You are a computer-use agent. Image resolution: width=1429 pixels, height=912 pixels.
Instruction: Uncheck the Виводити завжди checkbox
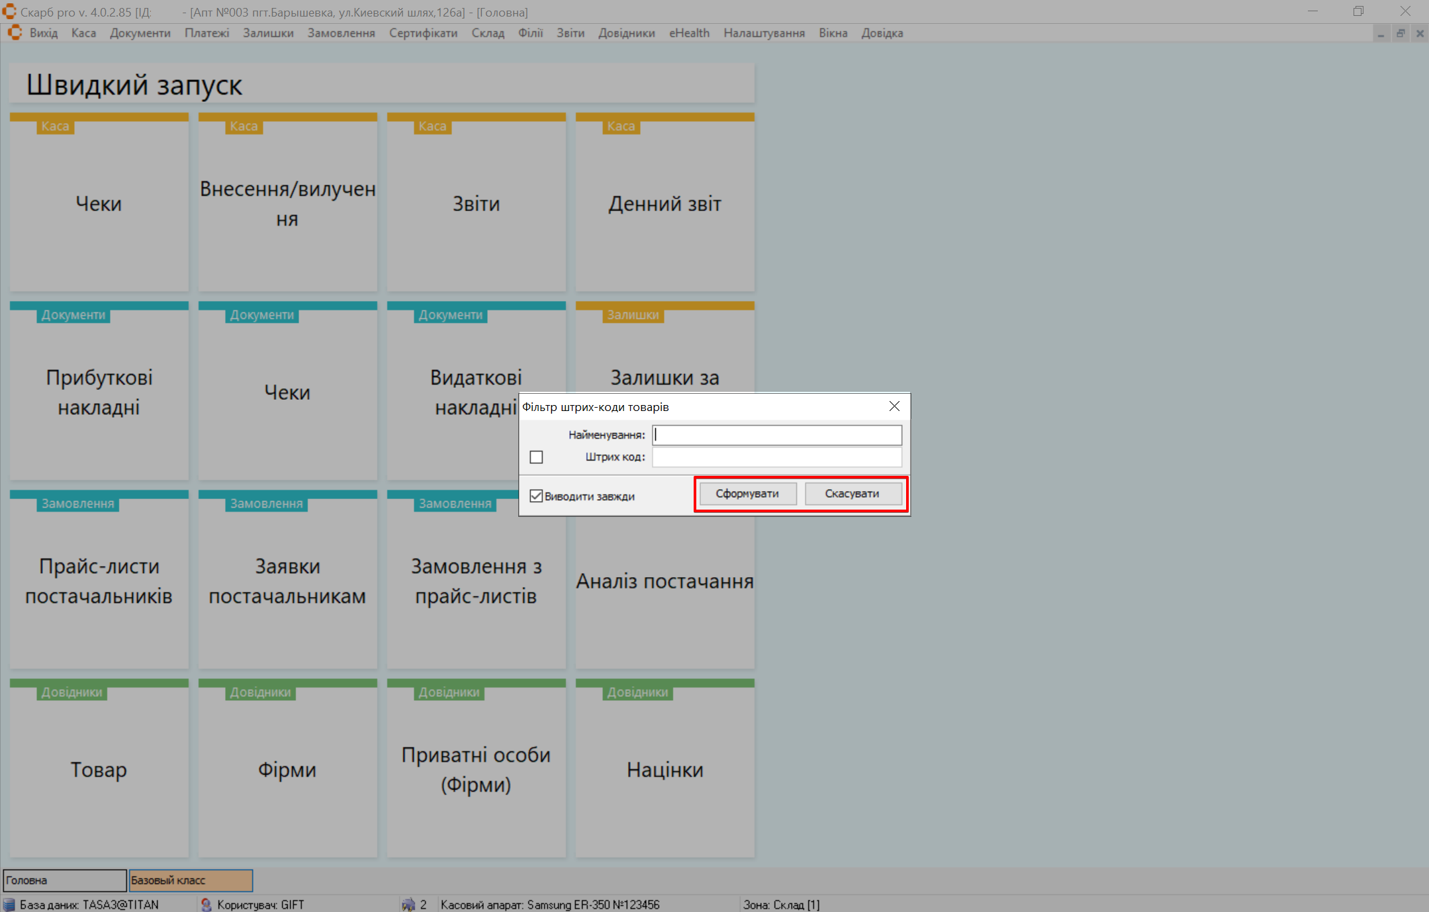coord(536,496)
